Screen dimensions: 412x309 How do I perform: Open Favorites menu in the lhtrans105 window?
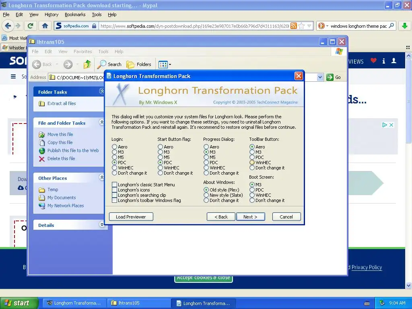coord(83,51)
